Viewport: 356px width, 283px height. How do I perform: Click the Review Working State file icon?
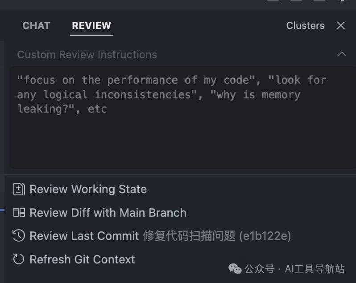(x=19, y=189)
